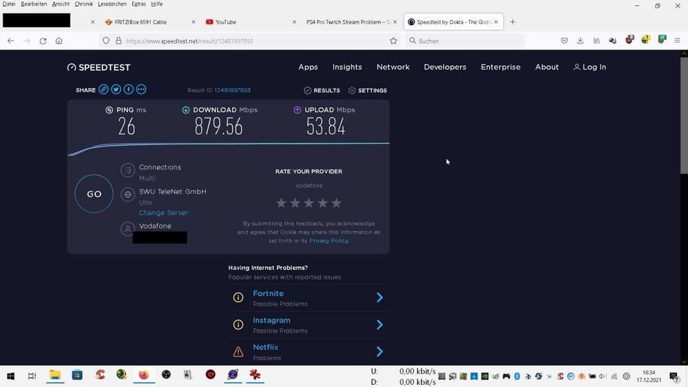Go to the browser home page
This screenshot has width=688, height=387.
point(59,41)
